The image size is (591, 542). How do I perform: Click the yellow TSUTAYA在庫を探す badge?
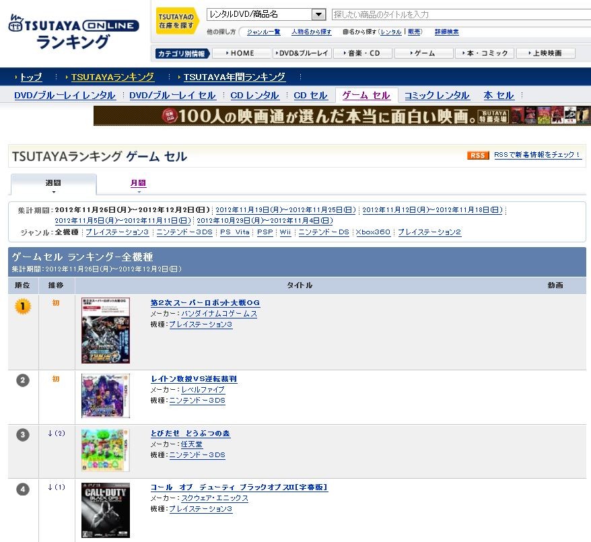point(176,21)
